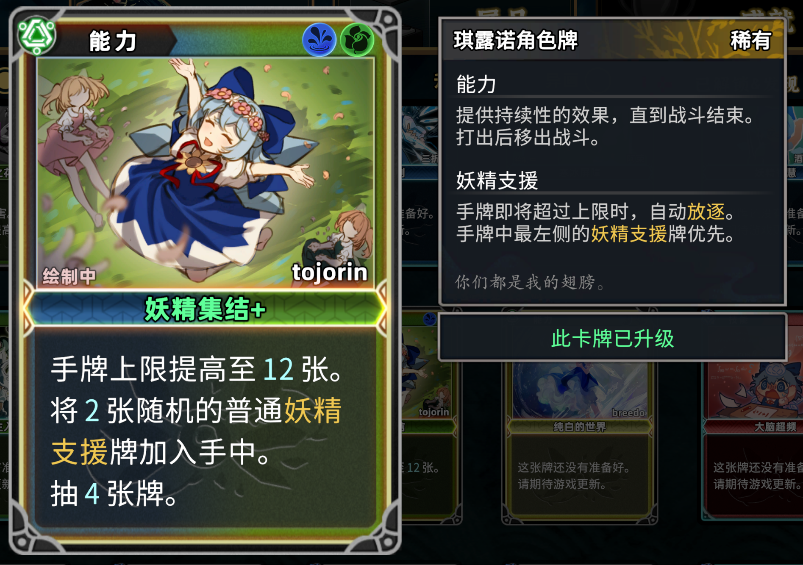Click the yellow 妖精支援 keyword in tooltip
Image resolution: width=803 pixels, height=565 pixels.
coord(629,234)
